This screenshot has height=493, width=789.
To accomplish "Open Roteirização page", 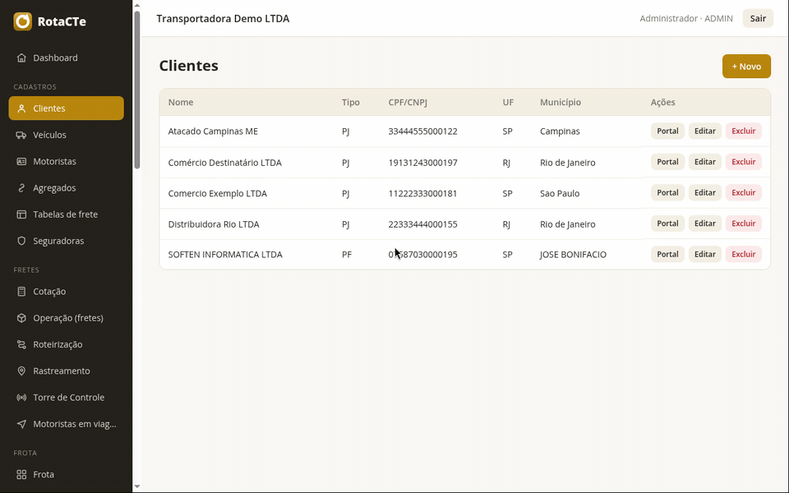I will coord(66,344).
